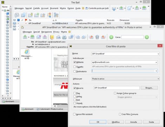Enable Assign Colour group to checkbox
This screenshot has height=127, width=165.
[115, 93]
